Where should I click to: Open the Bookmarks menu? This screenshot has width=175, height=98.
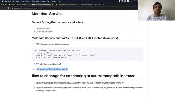(x=35, y=1)
